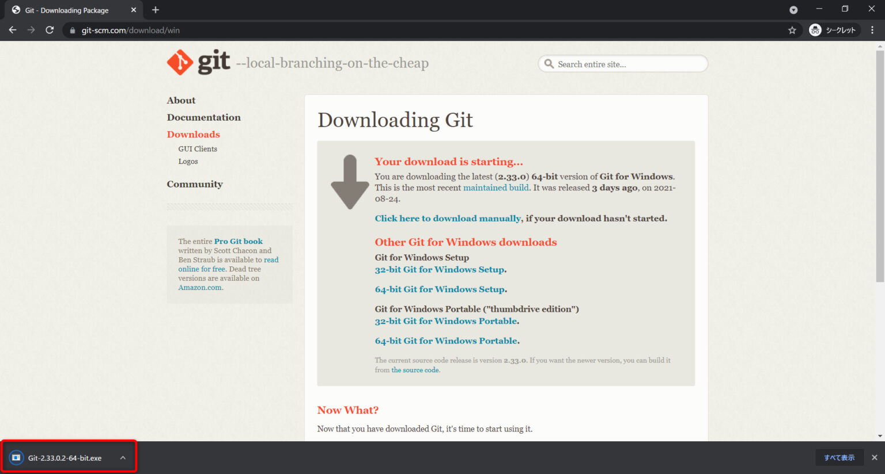The width and height of the screenshot is (885, 474).
Task: Open the tab search dropdown arrow
Action: (x=793, y=10)
